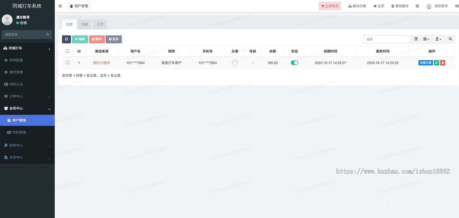459x218 pixels.
Task: Collapse 会员中心 in sidebar
Action: 27,108
